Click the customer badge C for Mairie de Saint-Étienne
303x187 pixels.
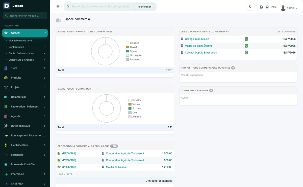[x=246, y=46]
